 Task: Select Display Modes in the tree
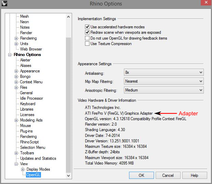pos(38,169)
